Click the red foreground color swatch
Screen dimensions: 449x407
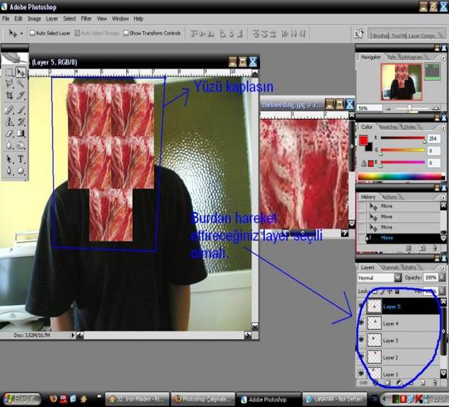(x=363, y=140)
